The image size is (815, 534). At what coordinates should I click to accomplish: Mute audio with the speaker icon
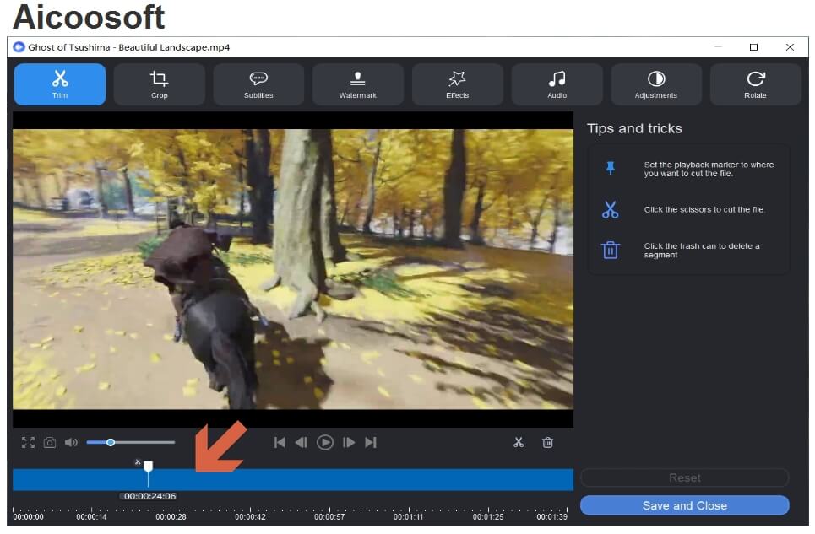71,443
